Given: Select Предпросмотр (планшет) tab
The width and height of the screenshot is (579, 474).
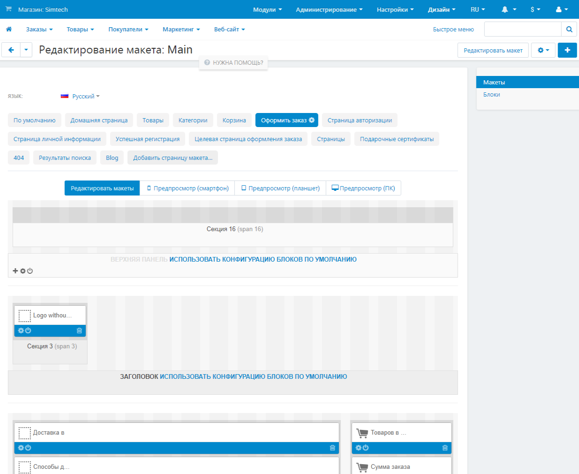Looking at the screenshot, I should coord(280,188).
